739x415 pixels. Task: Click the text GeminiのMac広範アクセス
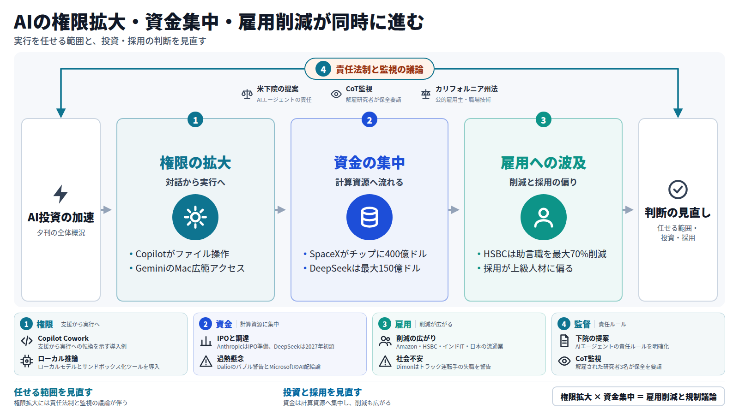tap(190, 268)
